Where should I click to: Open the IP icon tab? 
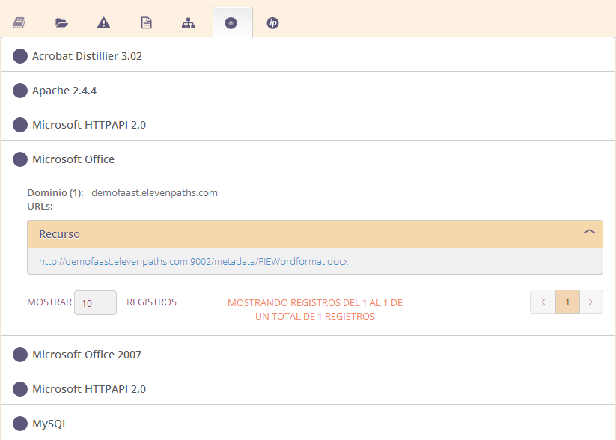pos(272,23)
